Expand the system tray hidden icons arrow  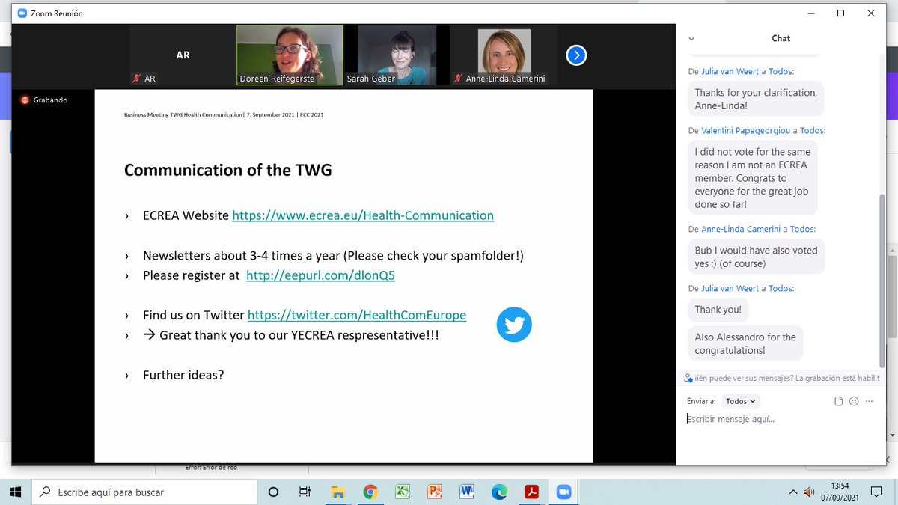[x=792, y=492]
